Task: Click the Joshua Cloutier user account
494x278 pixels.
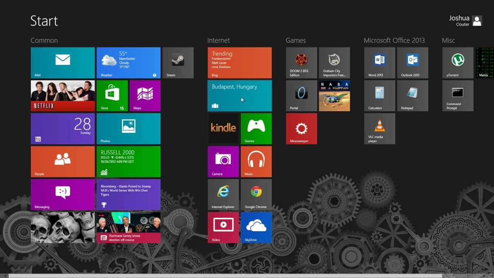Action: (x=465, y=21)
